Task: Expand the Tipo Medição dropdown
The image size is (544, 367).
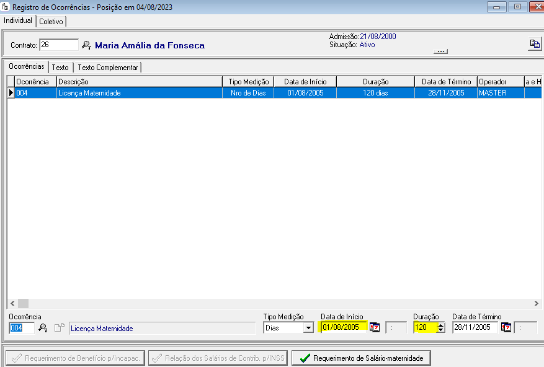Action: coord(308,328)
